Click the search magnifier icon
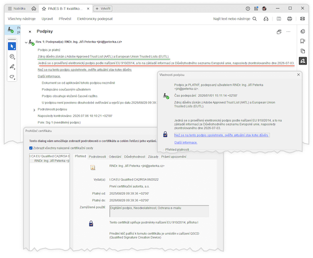The height and width of the screenshot is (258, 313). point(255,19)
